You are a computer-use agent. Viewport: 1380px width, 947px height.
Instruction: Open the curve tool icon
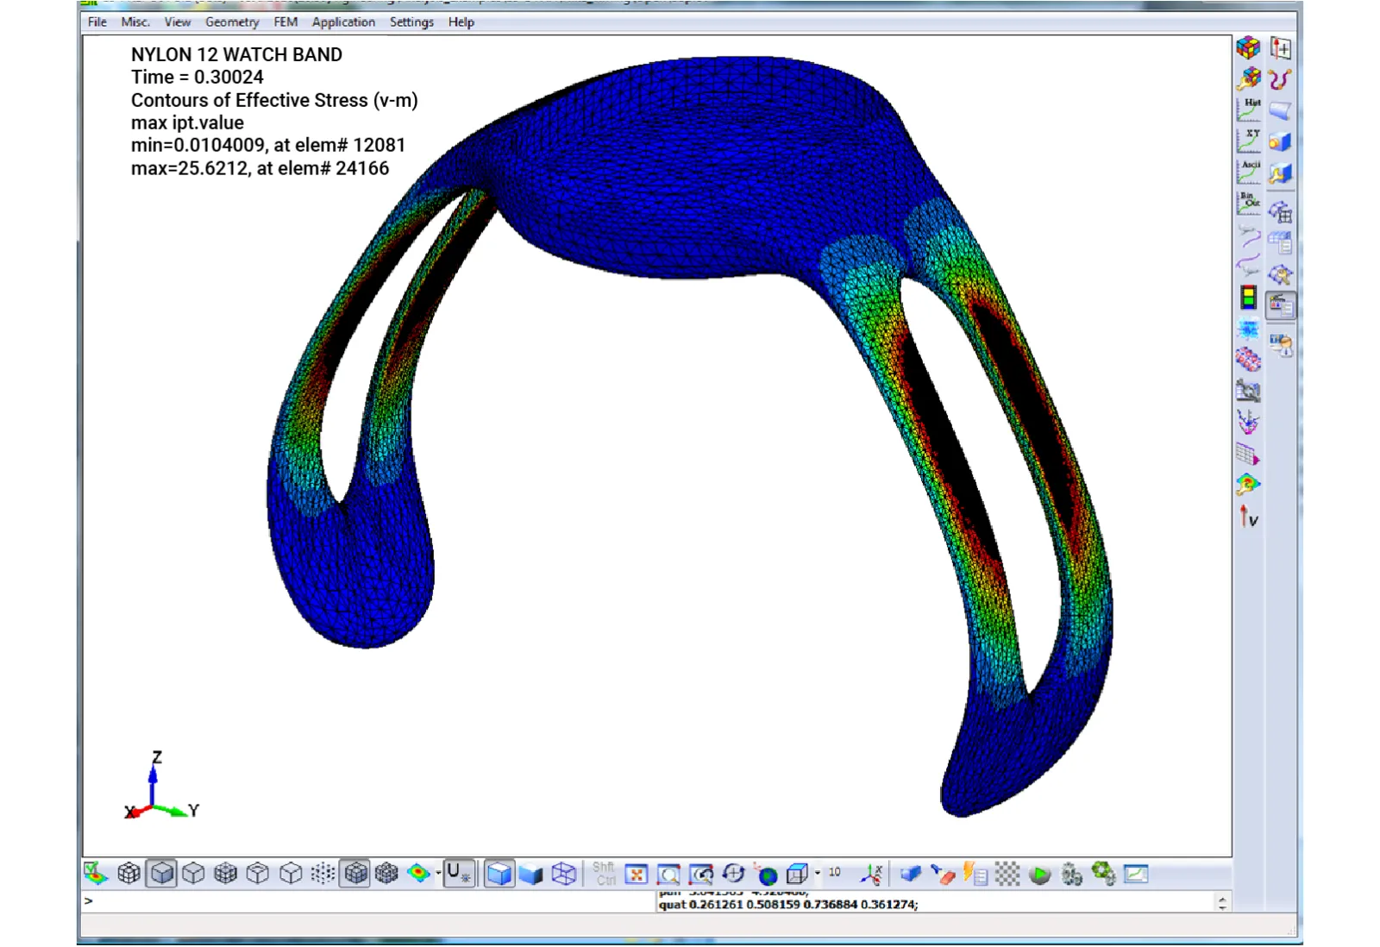click(1281, 78)
